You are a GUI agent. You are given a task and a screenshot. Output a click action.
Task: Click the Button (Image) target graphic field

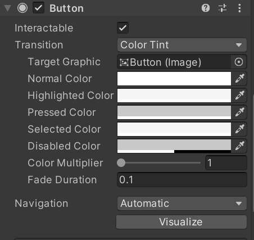click(174, 62)
